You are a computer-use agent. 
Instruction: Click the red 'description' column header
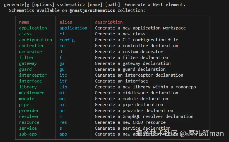(109, 22)
